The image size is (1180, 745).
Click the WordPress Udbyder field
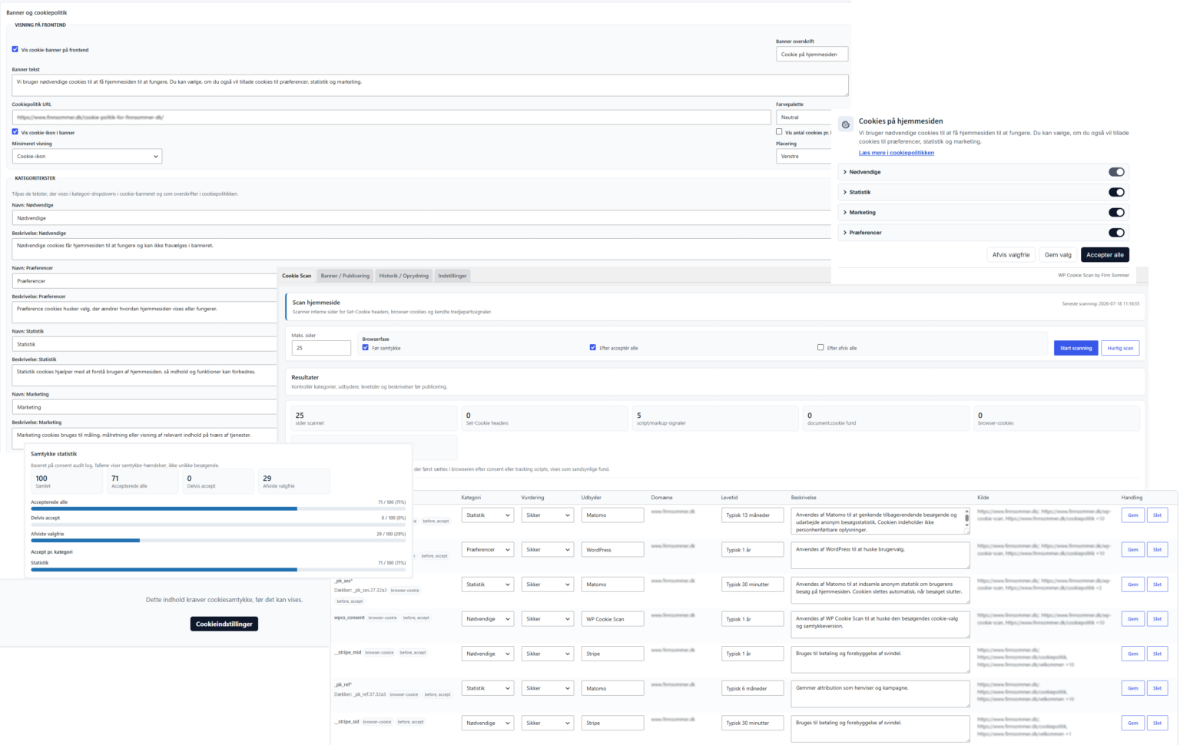(612, 550)
